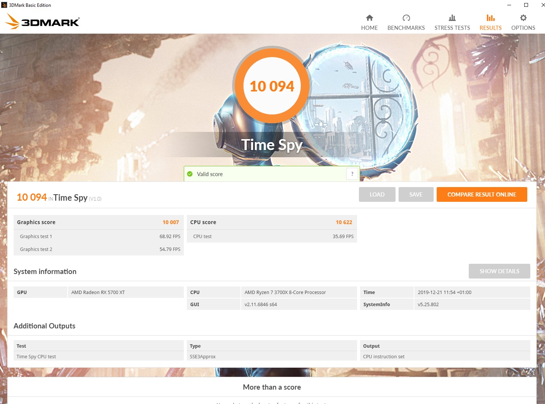This screenshot has height=404, width=545.
Task: Click the Stress Tests bar chart icon
Action: pos(452,18)
